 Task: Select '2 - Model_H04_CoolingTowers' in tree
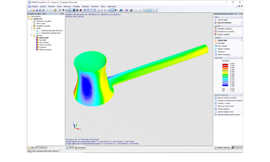pos(50,33)
